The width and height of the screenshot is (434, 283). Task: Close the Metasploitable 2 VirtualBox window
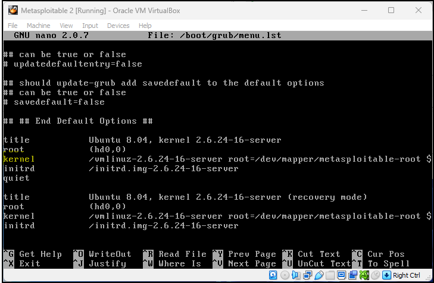(418, 11)
